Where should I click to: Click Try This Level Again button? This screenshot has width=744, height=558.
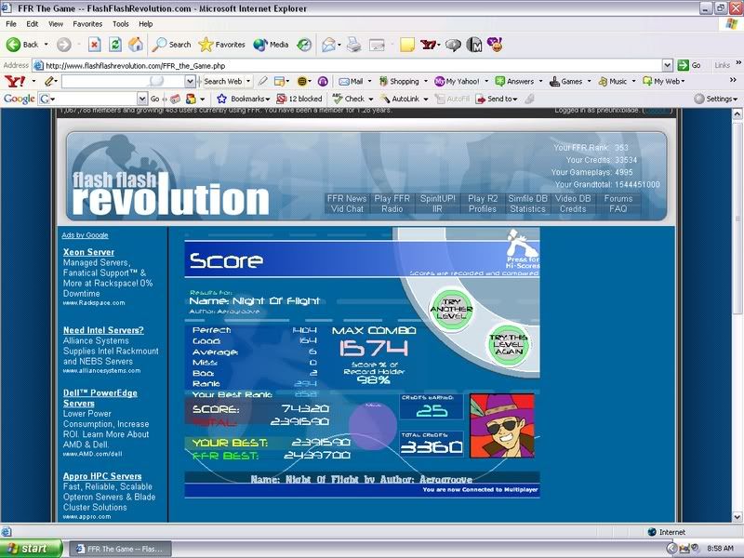[x=509, y=346]
